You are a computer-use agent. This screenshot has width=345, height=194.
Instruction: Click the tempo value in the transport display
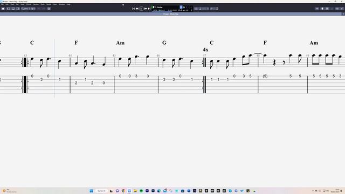click(185, 10)
